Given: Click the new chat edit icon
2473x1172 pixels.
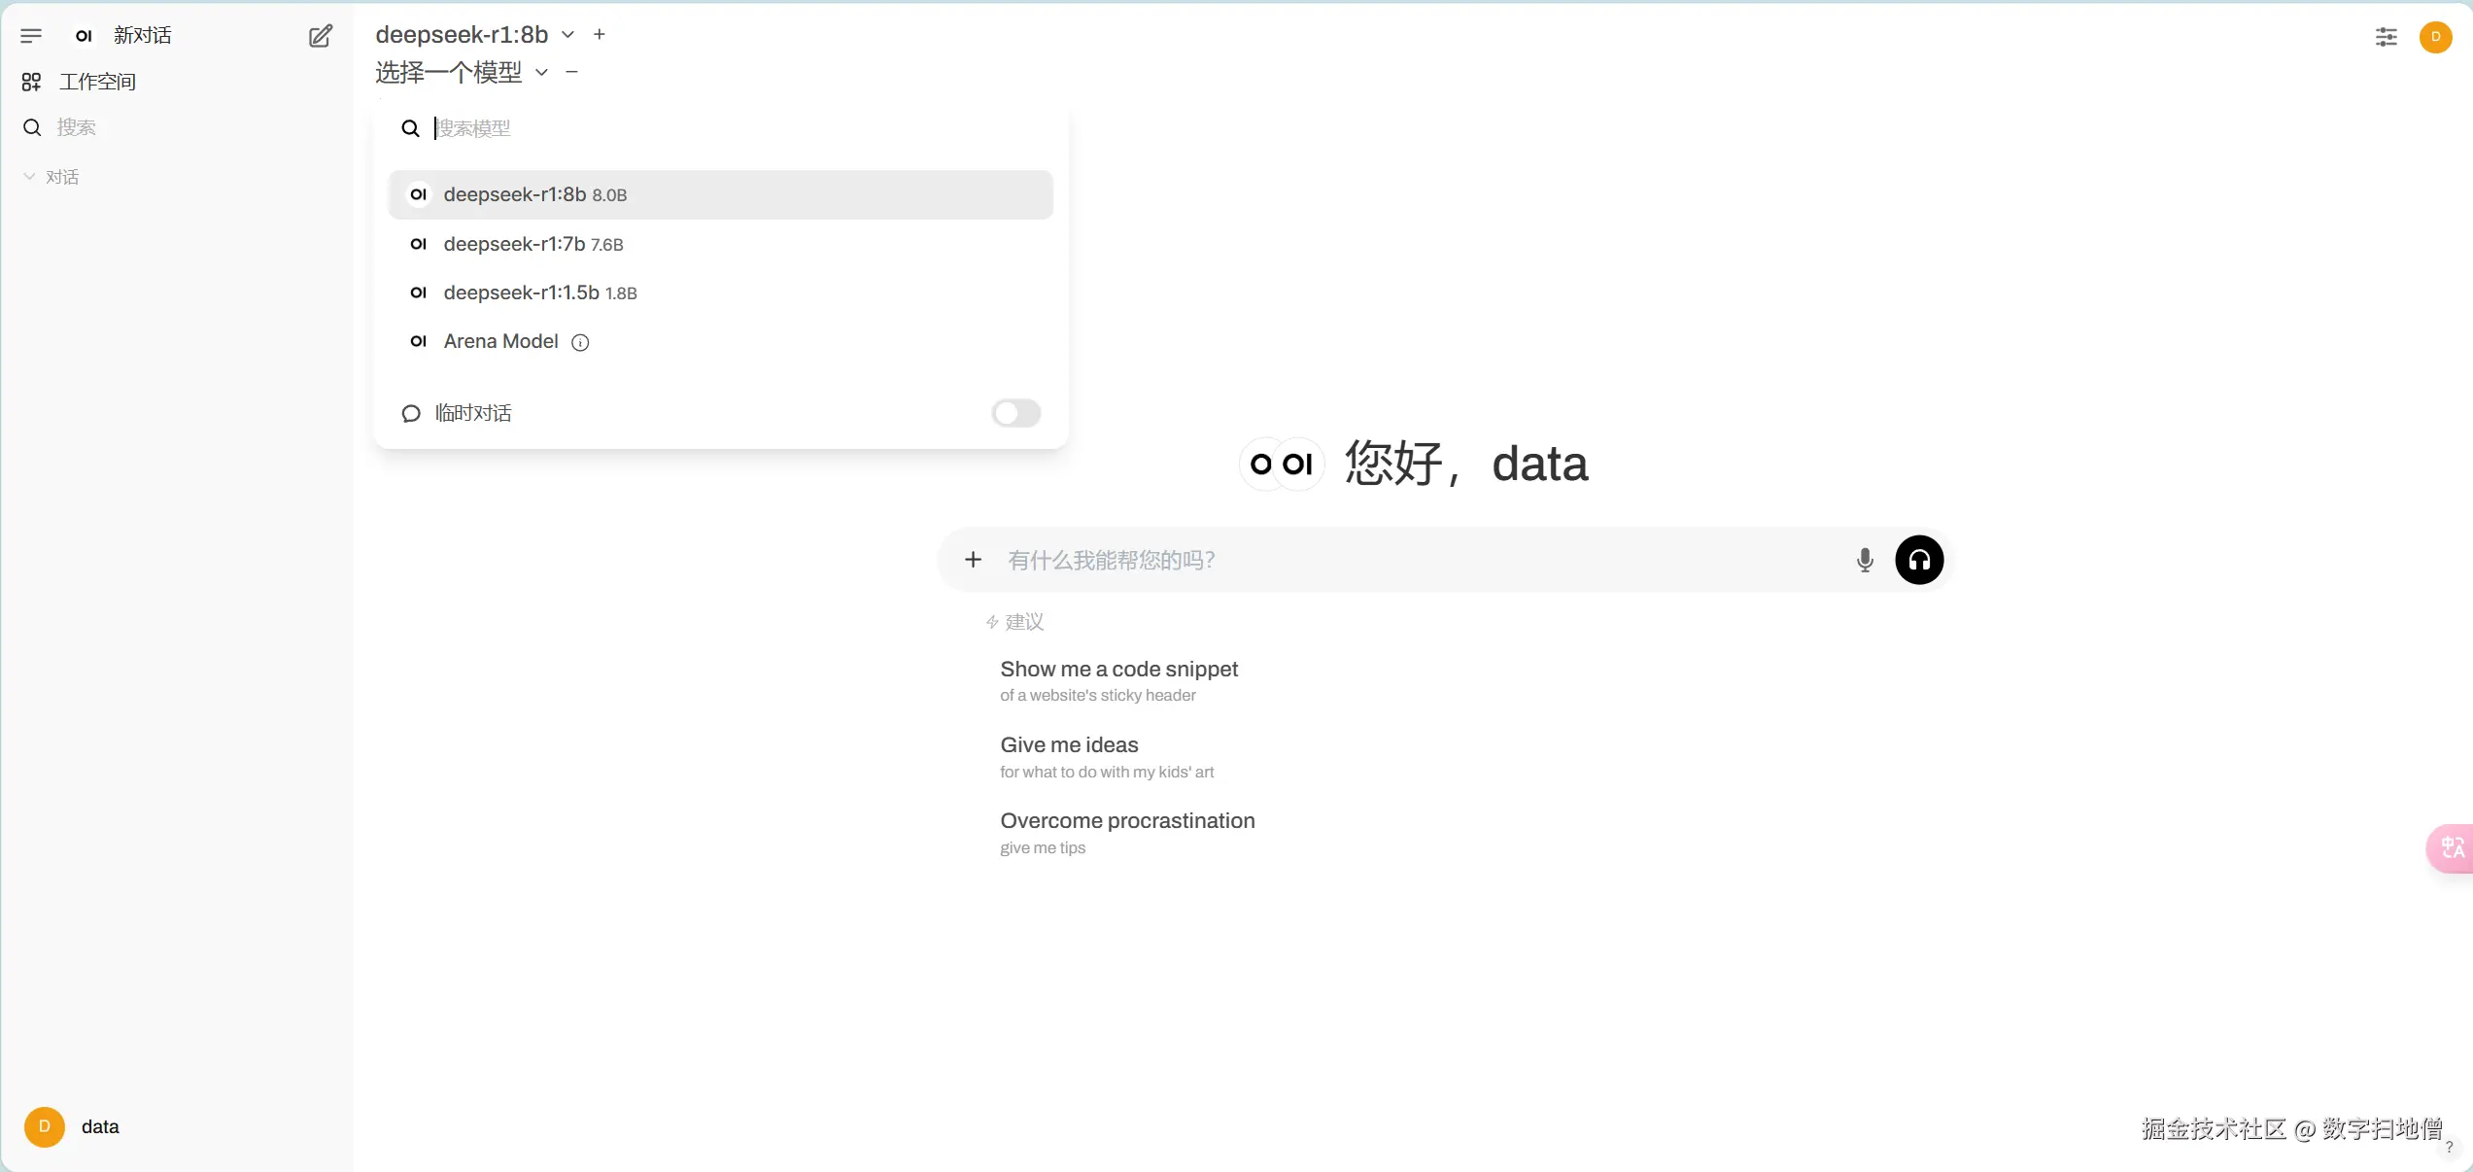Looking at the screenshot, I should click(x=320, y=36).
